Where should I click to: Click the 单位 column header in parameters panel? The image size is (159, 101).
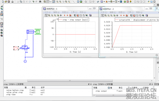34,88
